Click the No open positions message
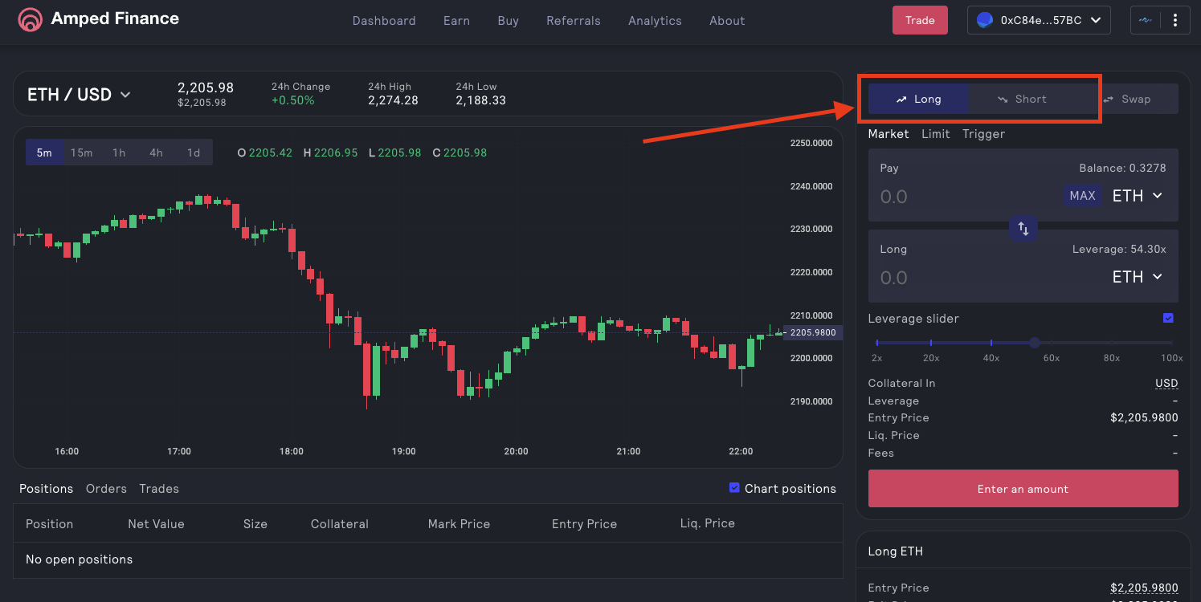 click(x=79, y=559)
